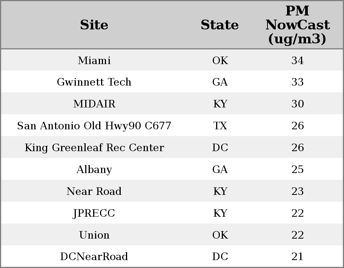Click the Site column header
Screen dimensions: 344x268
(x=94, y=25)
